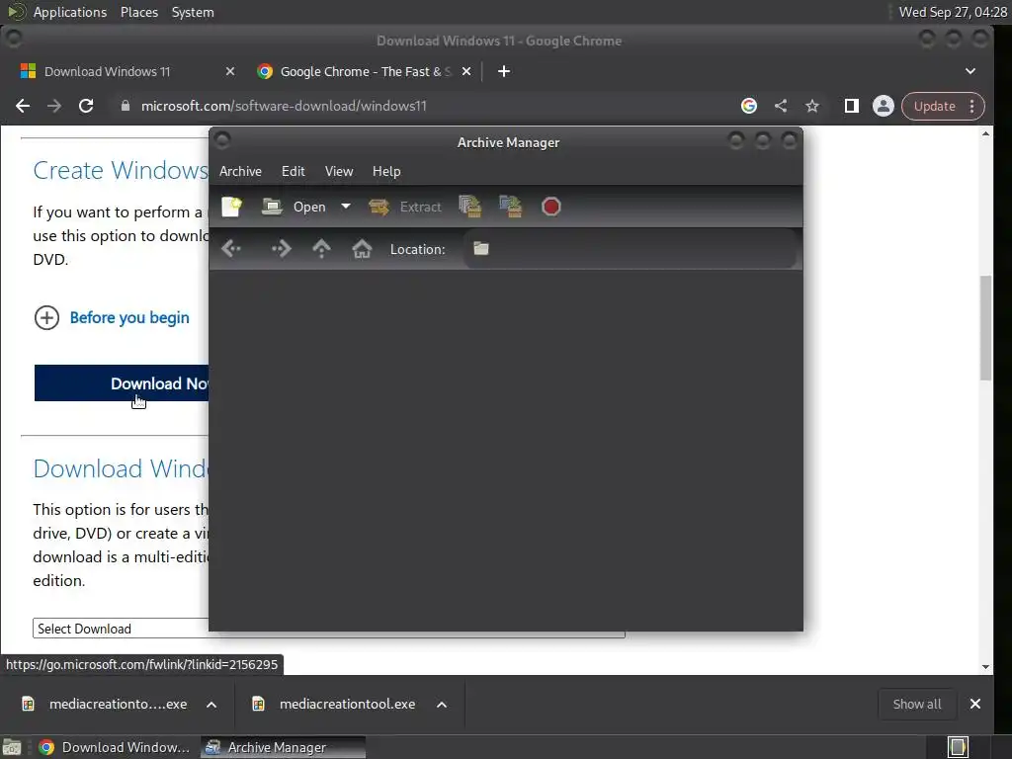Open the Help menu

click(x=386, y=171)
